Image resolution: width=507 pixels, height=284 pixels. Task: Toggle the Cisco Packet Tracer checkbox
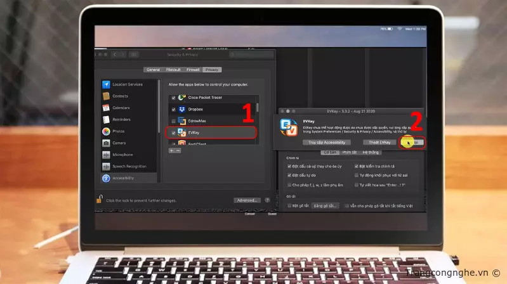(174, 98)
